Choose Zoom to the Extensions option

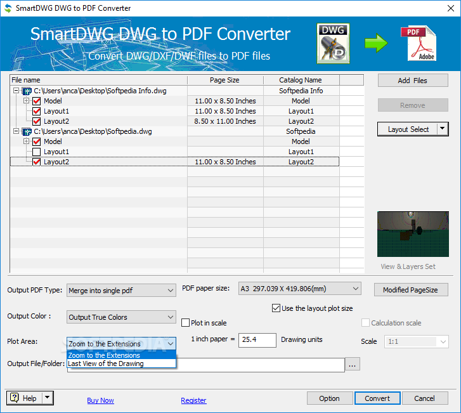click(121, 355)
